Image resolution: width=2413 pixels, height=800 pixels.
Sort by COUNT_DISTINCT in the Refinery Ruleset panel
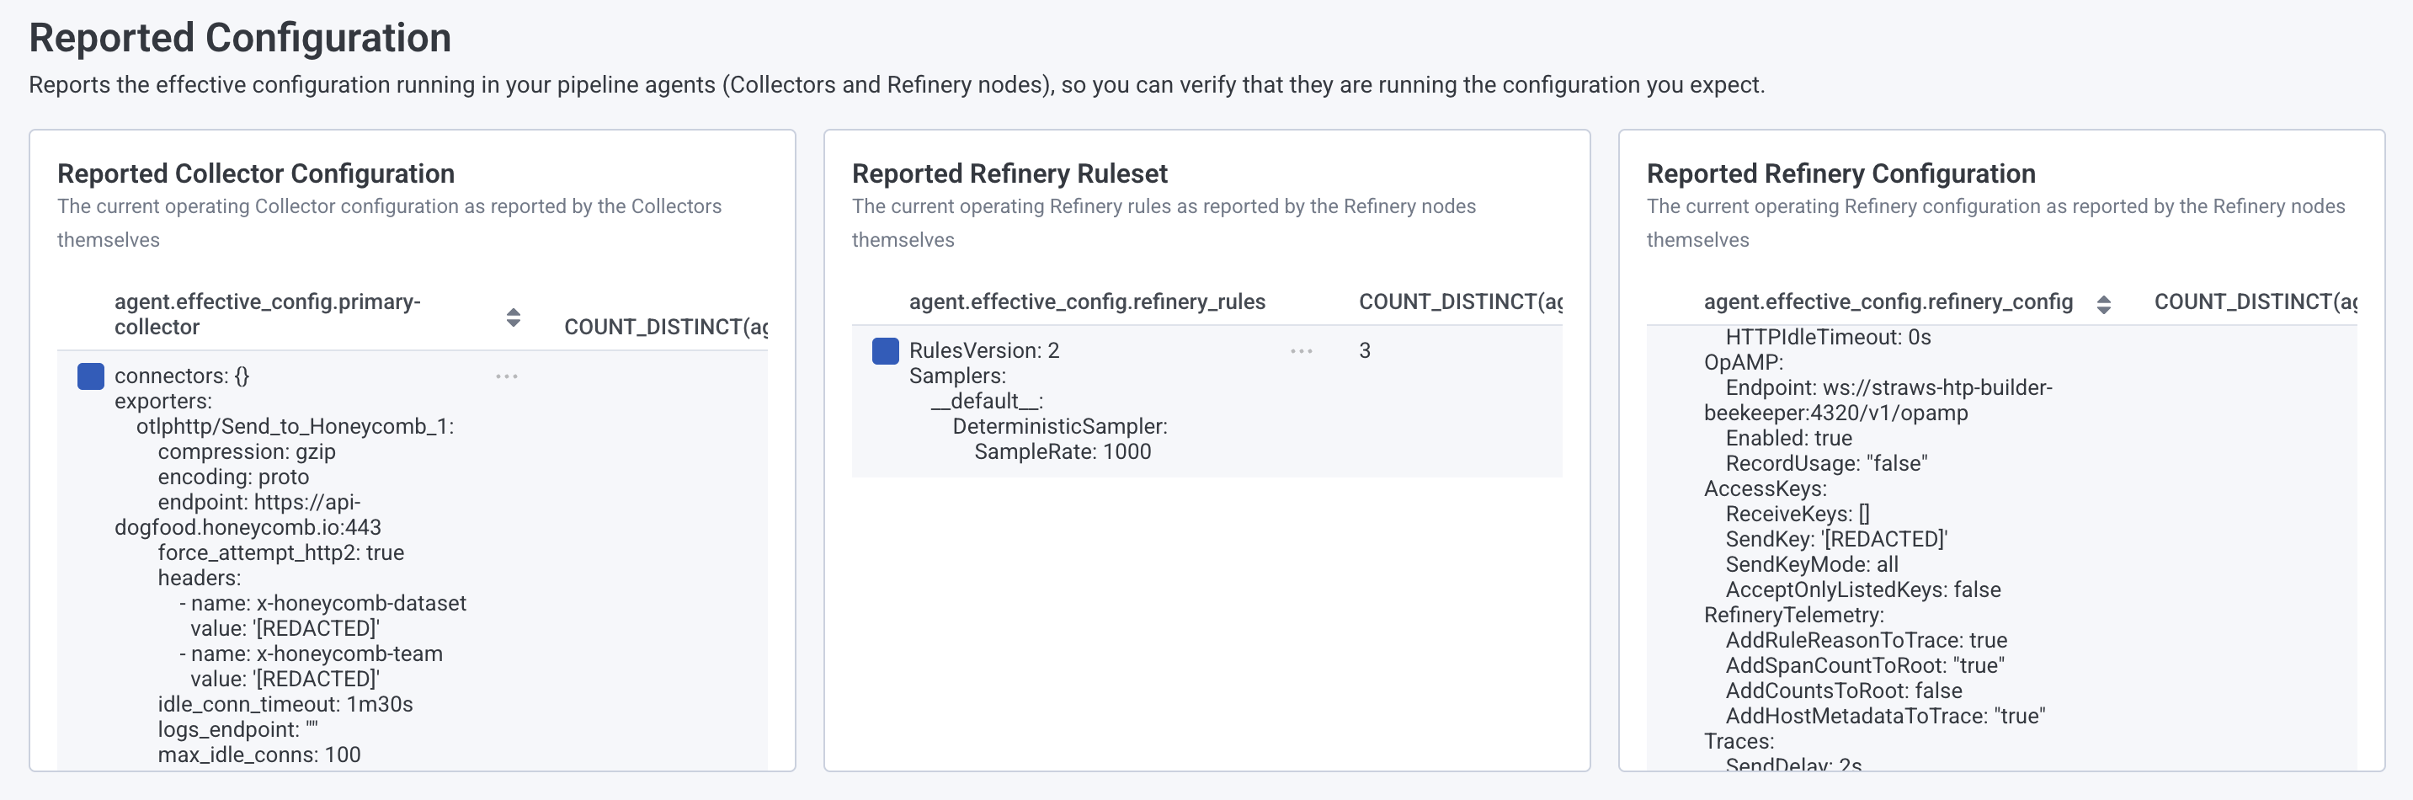(1462, 301)
